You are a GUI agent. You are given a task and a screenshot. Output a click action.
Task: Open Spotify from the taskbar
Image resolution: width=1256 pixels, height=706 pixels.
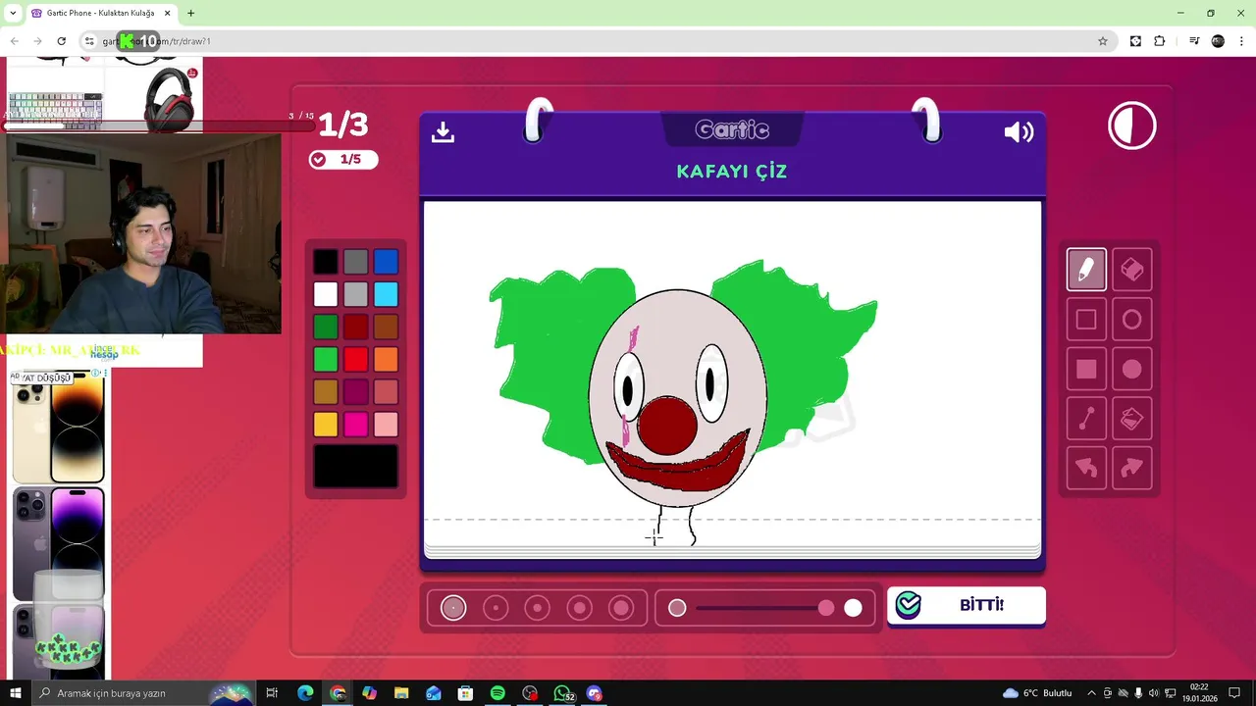click(x=497, y=693)
